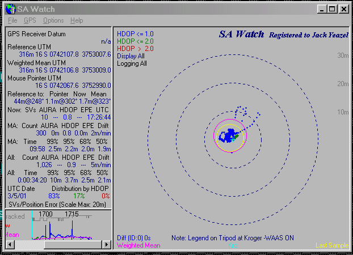Open the File menu
Viewport: 353px width, 255px height.
[x=12, y=20]
